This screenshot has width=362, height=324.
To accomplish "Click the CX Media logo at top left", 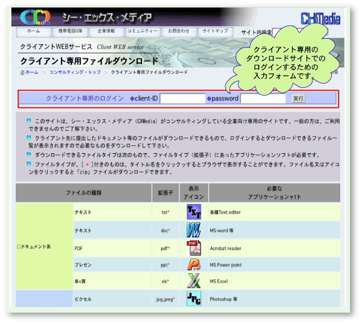I will pyautogui.click(x=35, y=17).
